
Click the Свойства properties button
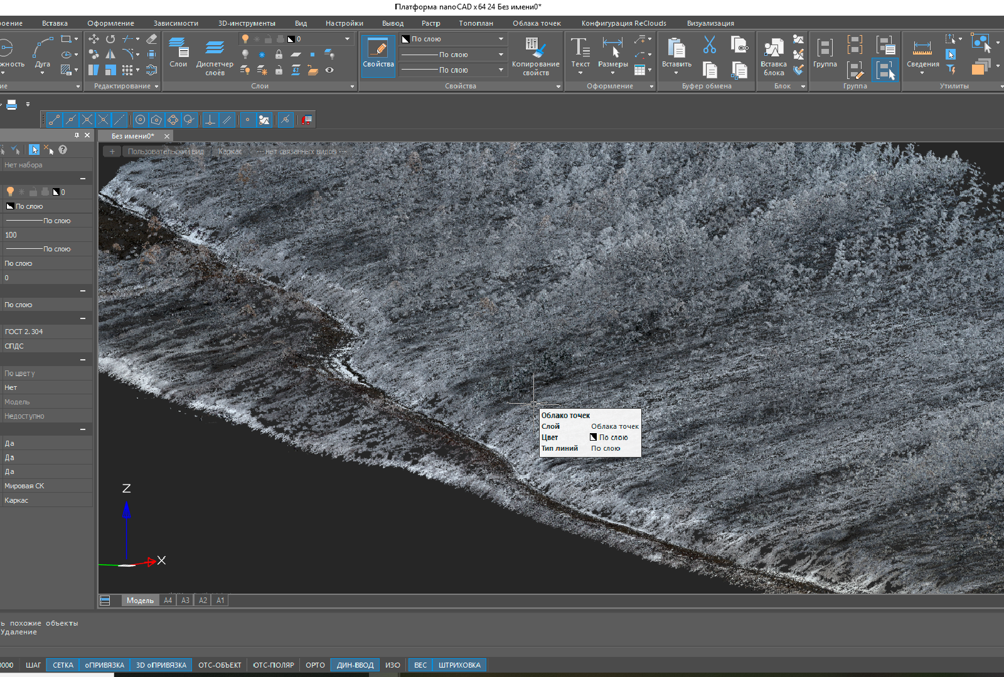378,55
